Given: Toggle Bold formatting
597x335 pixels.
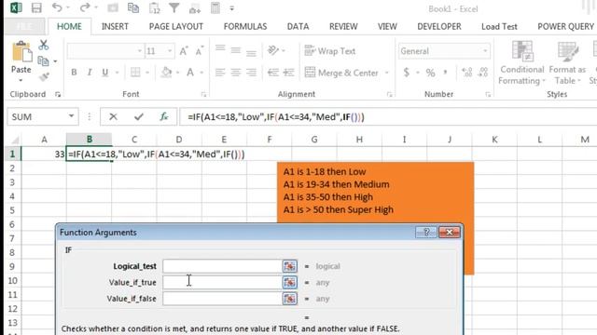Looking at the screenshot, I should tap(74, 73).
